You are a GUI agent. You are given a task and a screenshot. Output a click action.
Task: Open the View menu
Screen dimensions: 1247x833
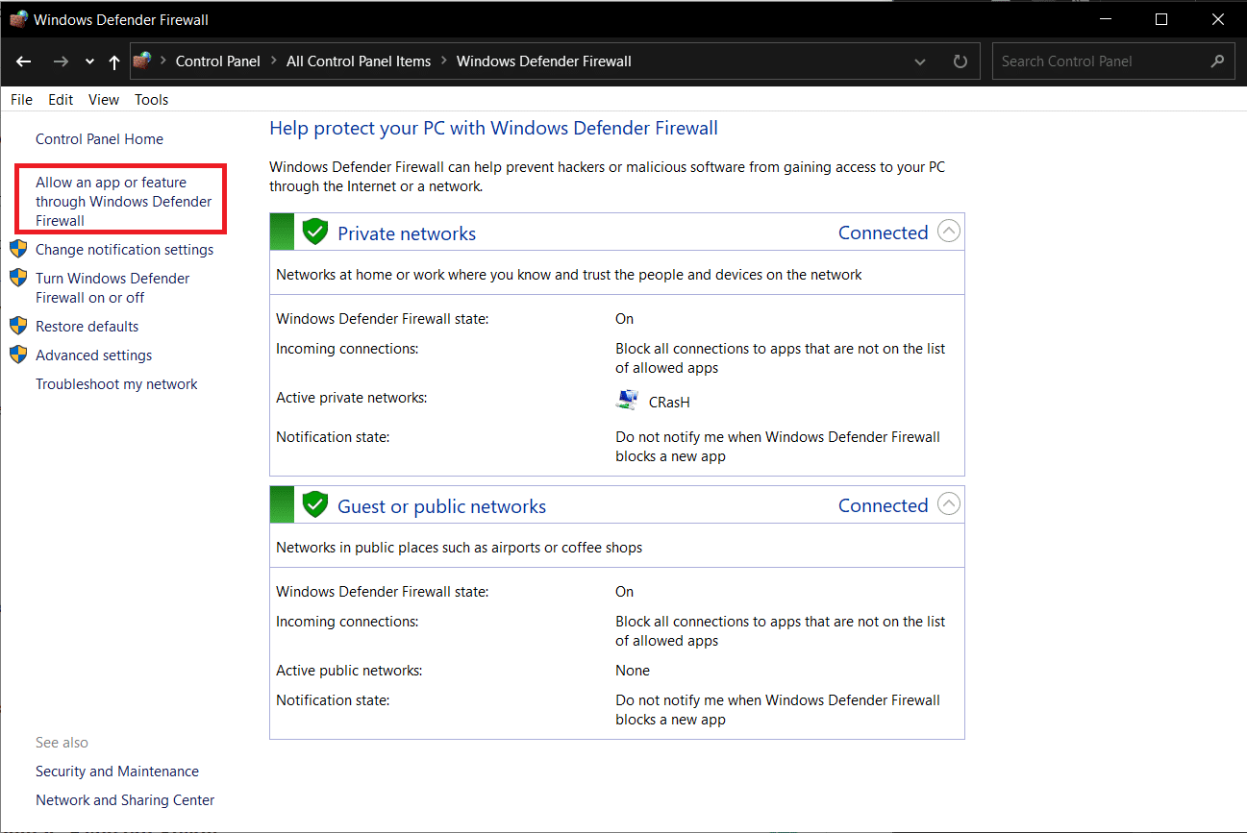tap(104, 100)
